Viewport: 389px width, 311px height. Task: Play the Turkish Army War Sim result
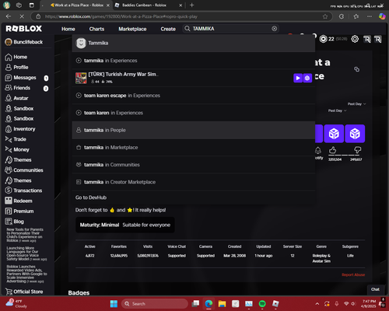point(298,78)
